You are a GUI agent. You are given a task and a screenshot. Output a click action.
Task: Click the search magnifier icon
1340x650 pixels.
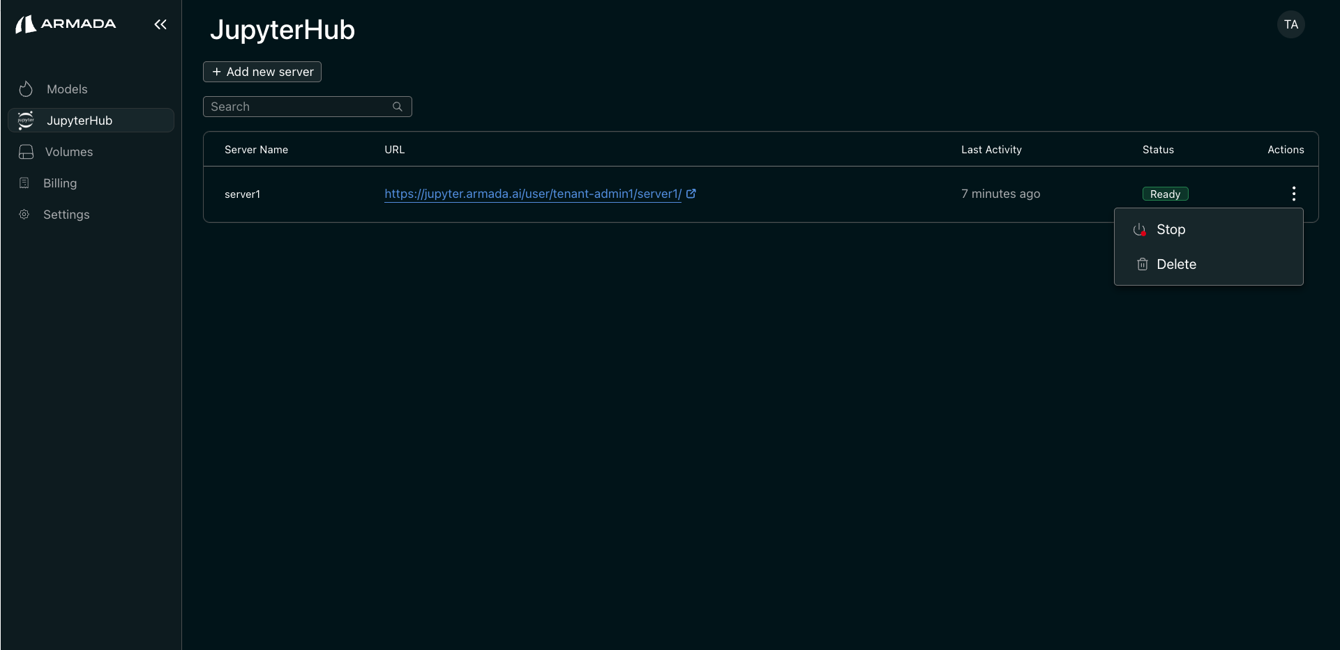[397, 107]
